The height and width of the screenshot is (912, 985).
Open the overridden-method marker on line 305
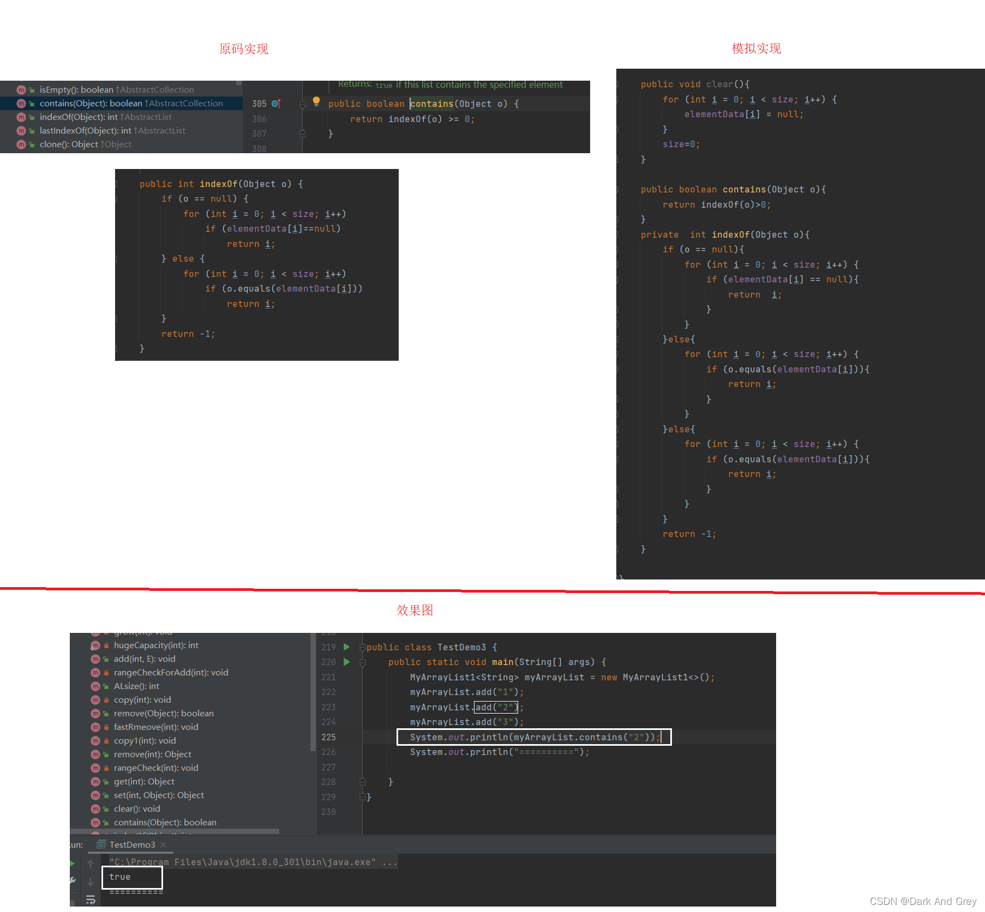click(277, 104)
